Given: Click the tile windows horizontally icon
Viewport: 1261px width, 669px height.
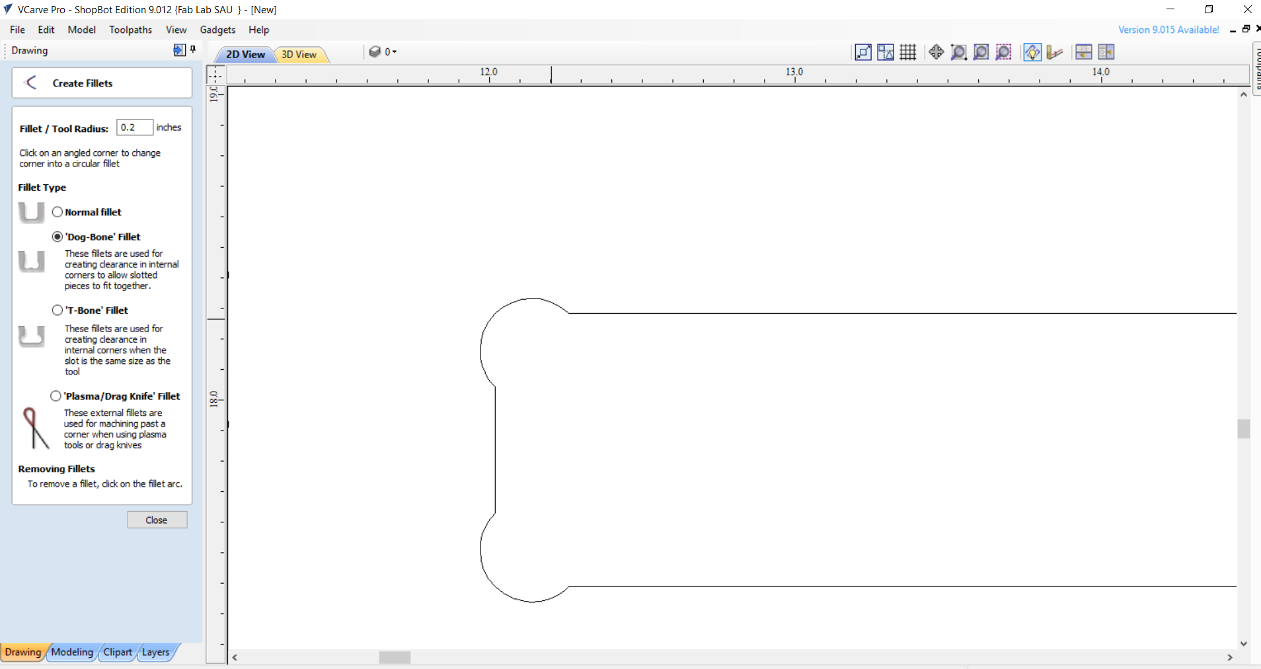Looking at the screenshot, I should [x=1084, y=52].
